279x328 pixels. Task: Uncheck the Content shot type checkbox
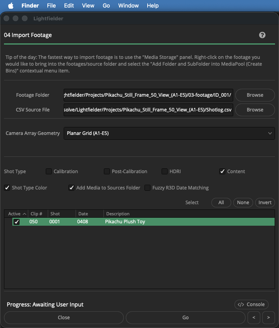222,172
